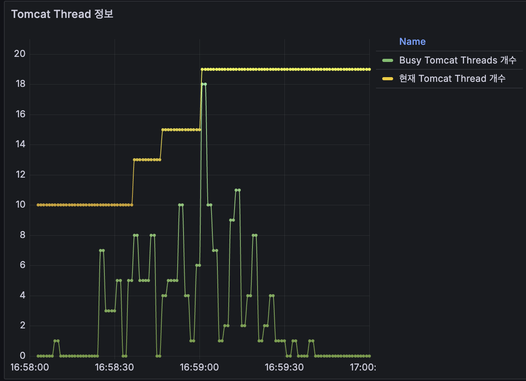Click y-axis label 18
Image resolution: width=526 pixels, height=381 pixels.
tap(20, 84)
